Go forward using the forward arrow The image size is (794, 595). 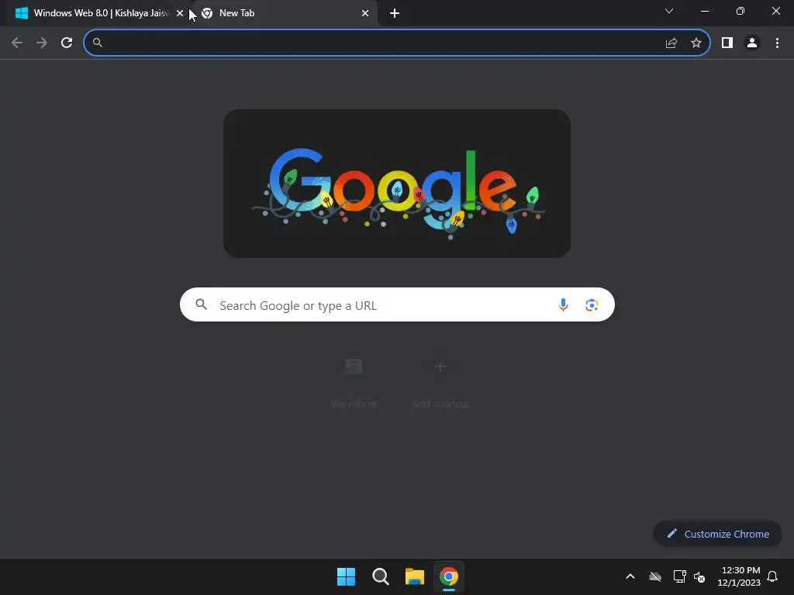click(42, 43)
